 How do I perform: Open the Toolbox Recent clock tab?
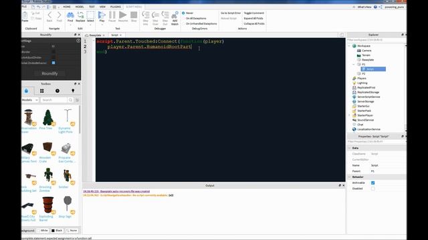coord(58,91)
